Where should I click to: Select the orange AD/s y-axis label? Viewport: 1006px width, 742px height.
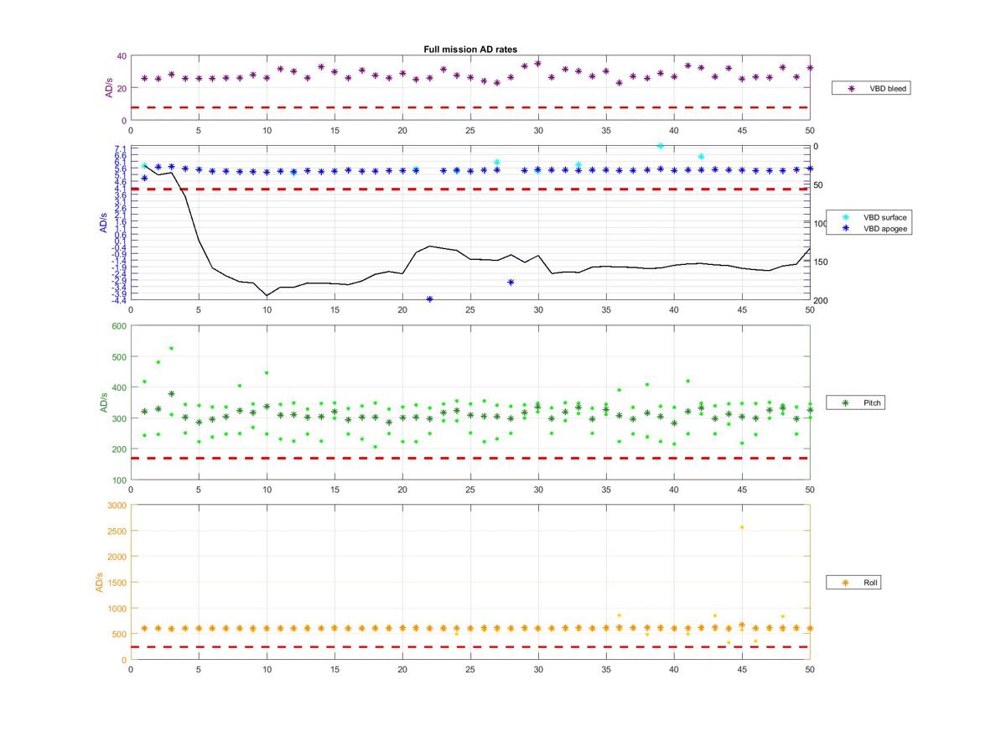click(x=99, y=582)
